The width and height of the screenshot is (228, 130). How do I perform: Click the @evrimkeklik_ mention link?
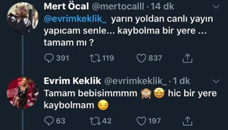(75, 19)
